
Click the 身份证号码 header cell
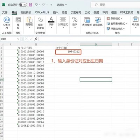pyautogui.click(x=36, y=48)
